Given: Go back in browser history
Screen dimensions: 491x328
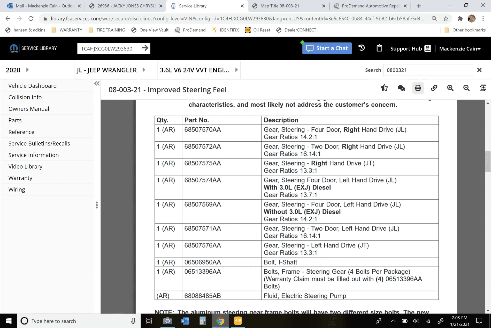Looking at the screenshot, I should [x=8, y=18].
